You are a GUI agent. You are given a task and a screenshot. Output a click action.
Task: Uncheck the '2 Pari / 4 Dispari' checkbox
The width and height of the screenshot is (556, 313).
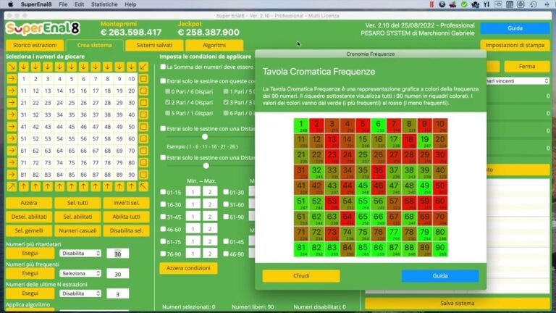click(168, 102)
